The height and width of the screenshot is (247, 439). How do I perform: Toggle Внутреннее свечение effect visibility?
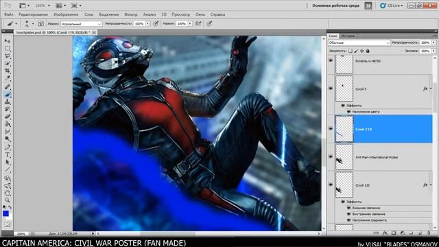pos(349,214)
